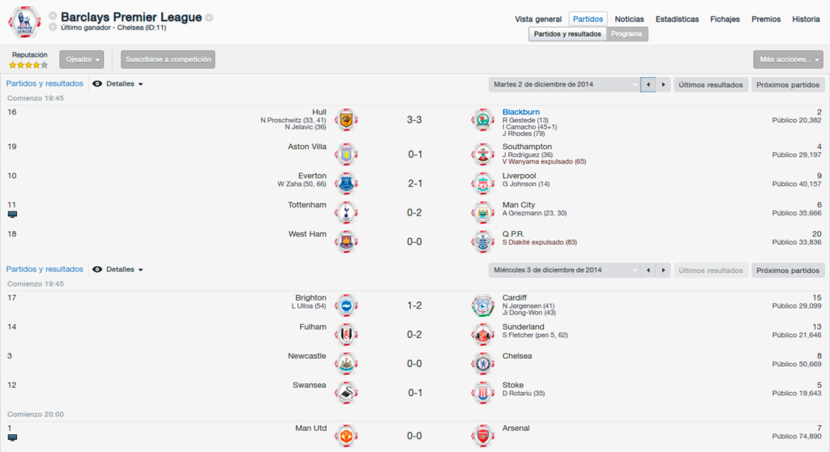Click the Barclays Premier League logo
Screen dimensions: 830x452
tap(24, 22)
